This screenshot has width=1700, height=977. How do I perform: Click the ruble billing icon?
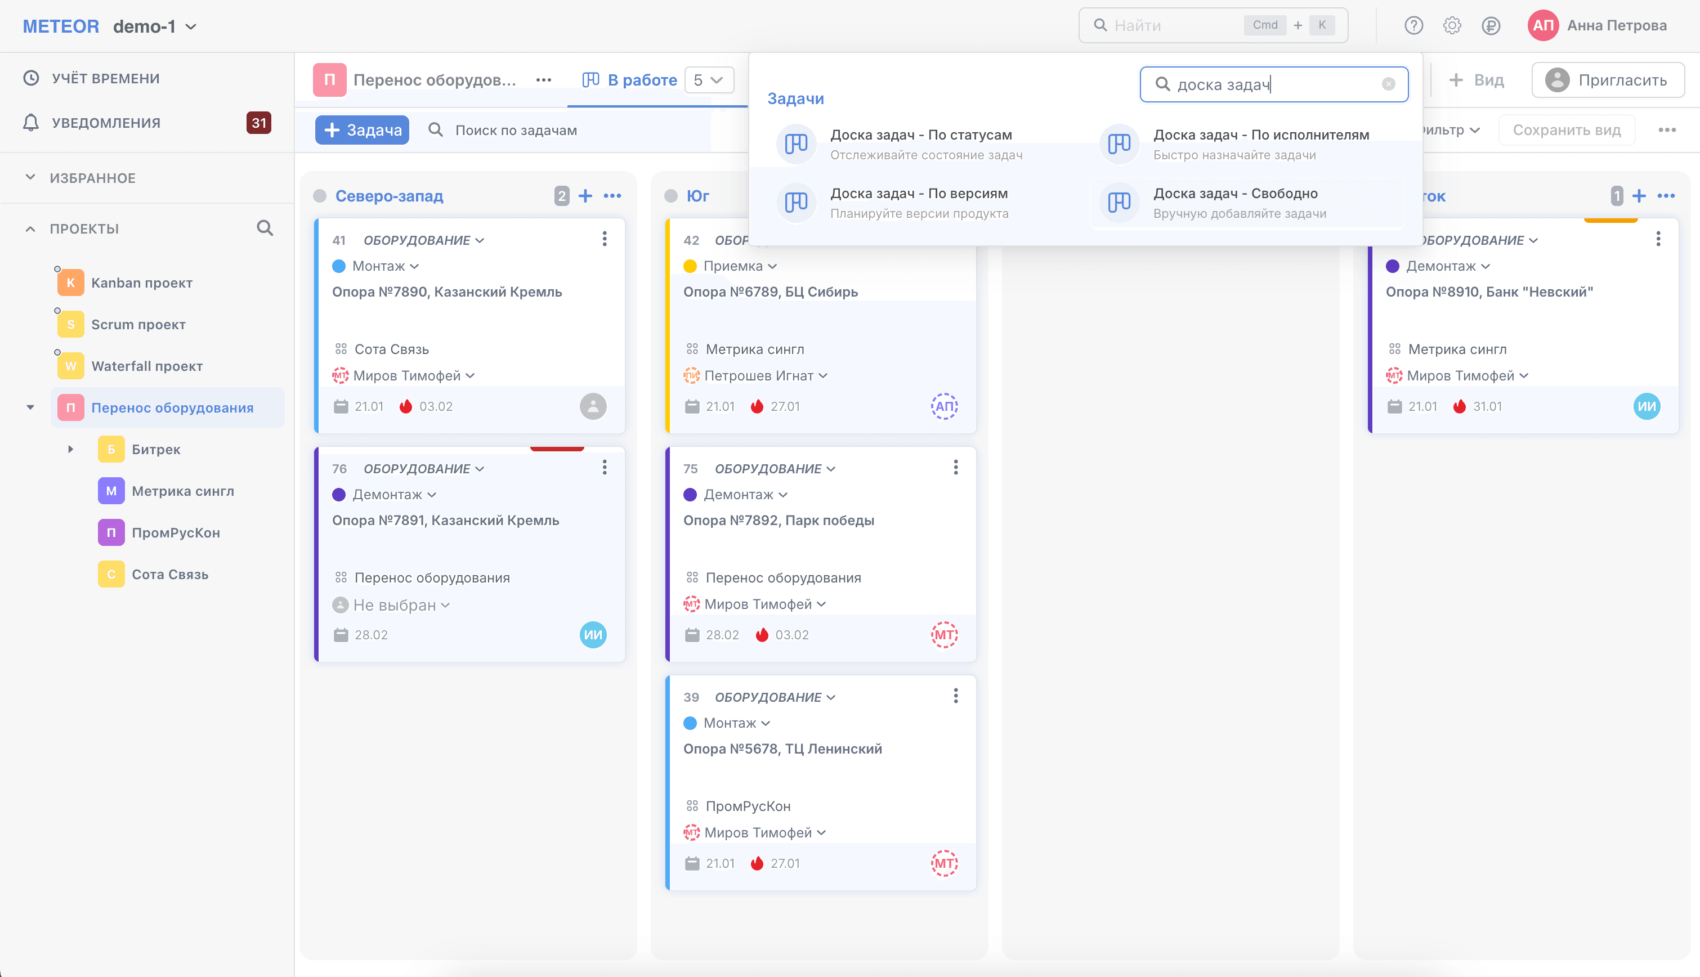coord(1491,25)
